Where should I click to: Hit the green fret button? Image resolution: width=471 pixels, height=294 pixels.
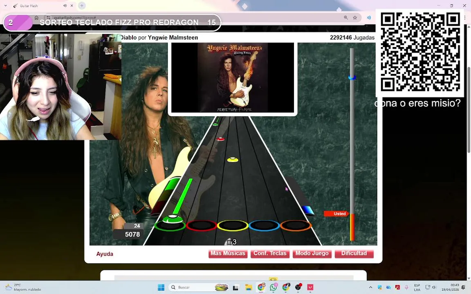[170, 225]
